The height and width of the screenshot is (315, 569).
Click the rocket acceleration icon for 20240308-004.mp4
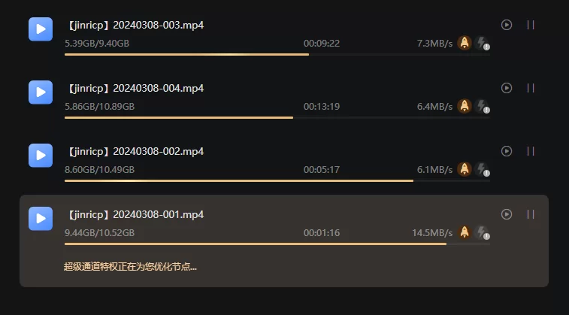point(464,106)
